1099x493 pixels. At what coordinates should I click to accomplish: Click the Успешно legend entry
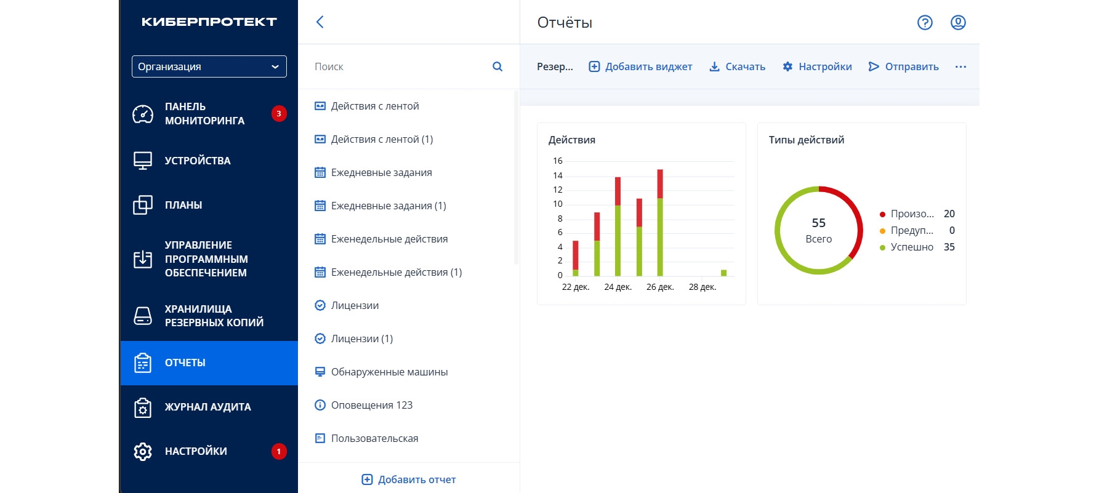917,247
